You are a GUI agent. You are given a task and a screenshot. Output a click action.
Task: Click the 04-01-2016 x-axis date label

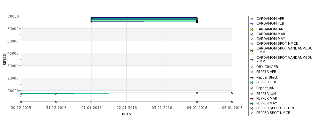coord(197,108)
